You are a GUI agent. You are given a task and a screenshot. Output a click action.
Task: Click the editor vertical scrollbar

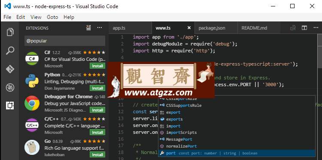coord(319,51)
